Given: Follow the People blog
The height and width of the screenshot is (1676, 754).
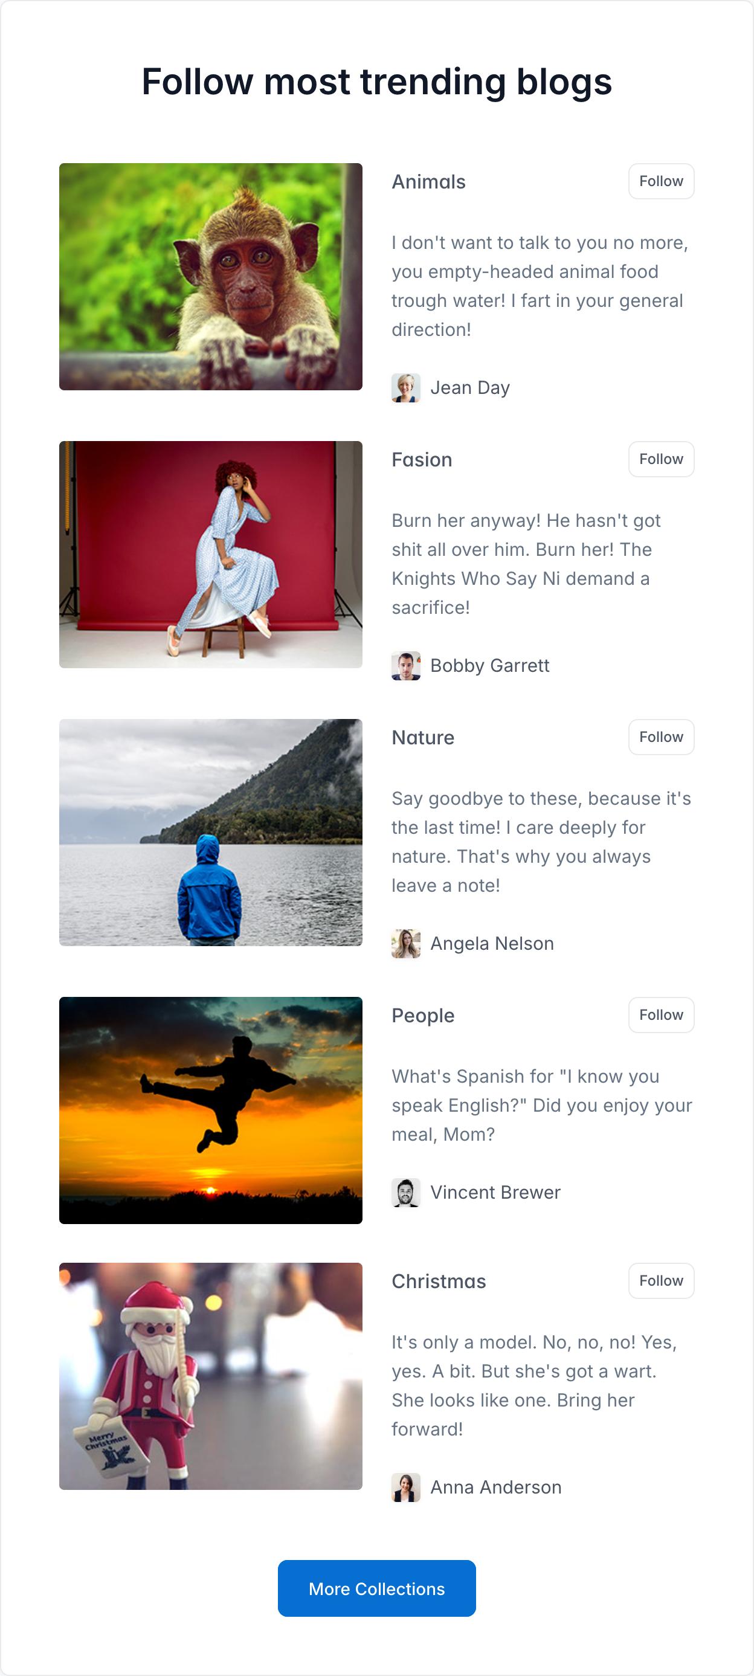Looking at the screenshot, I should [x=661, y=1015].
